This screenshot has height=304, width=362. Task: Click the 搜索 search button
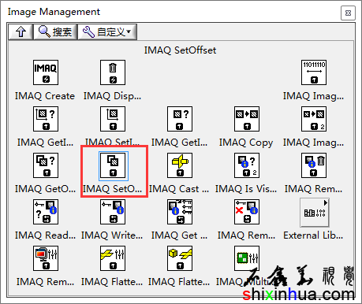point(55,32)
